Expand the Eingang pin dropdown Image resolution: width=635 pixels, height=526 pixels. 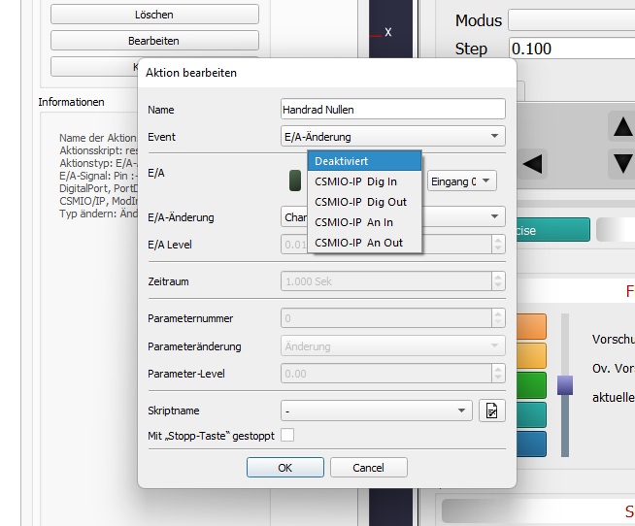click(462, 181)
